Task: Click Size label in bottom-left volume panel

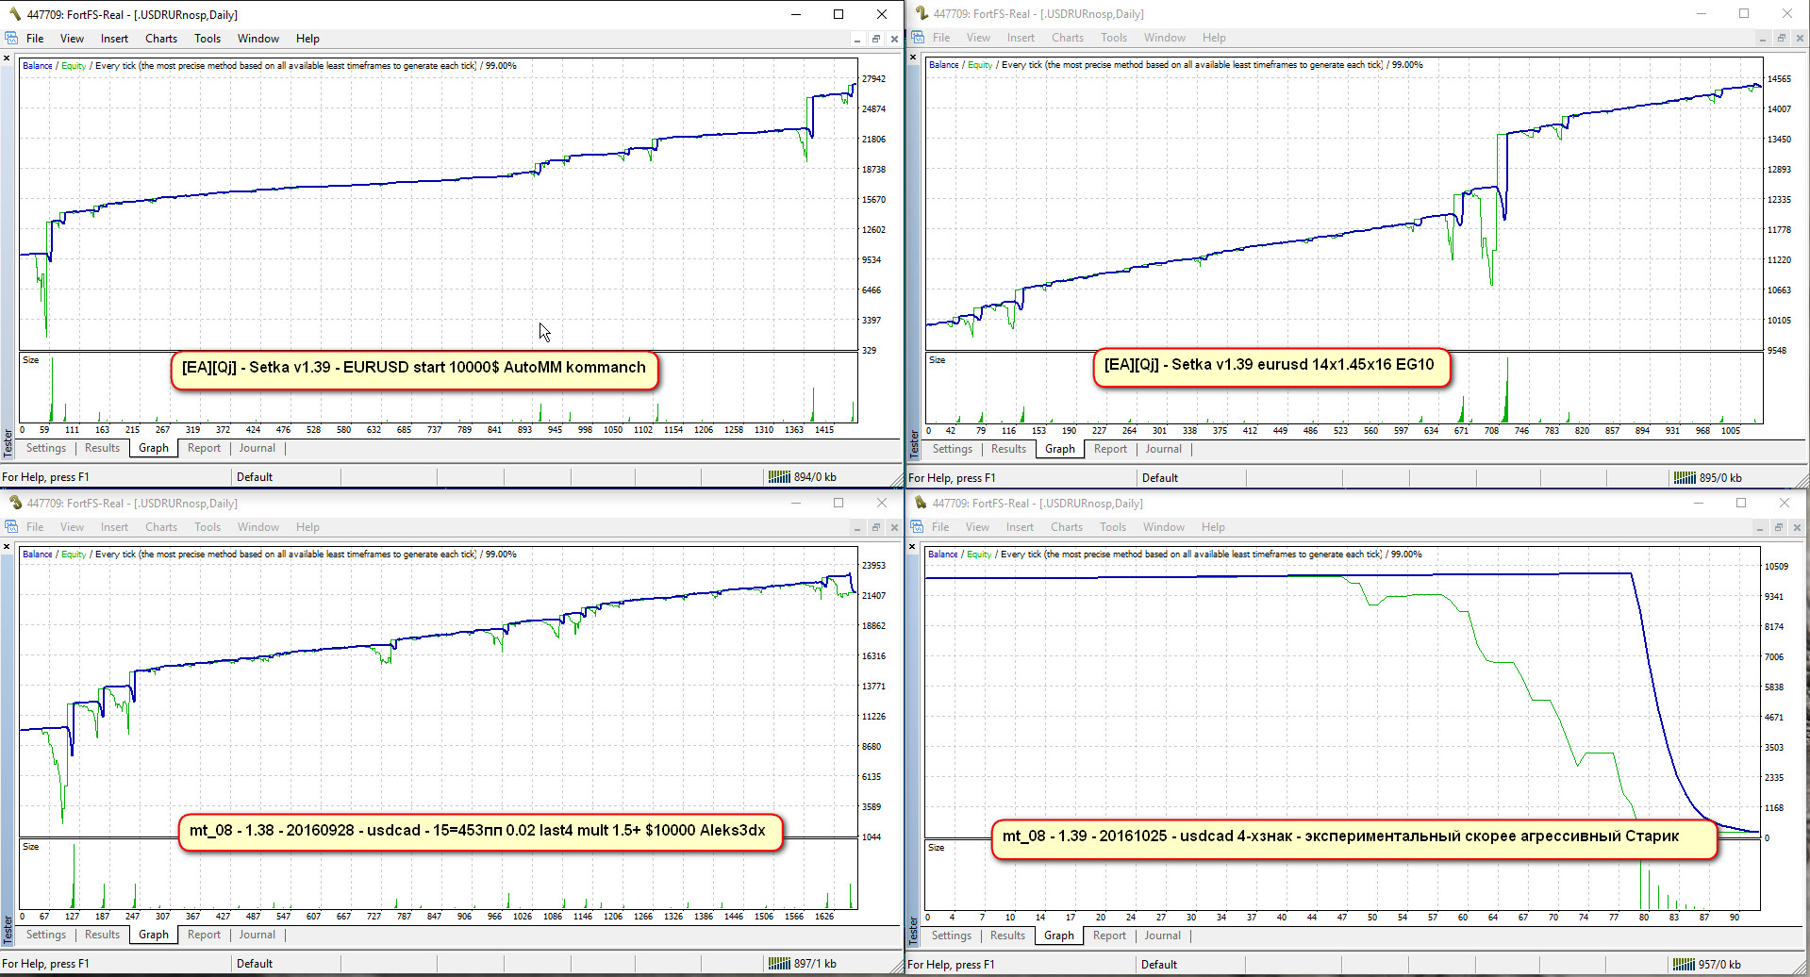Action: [x=31, y=847]
